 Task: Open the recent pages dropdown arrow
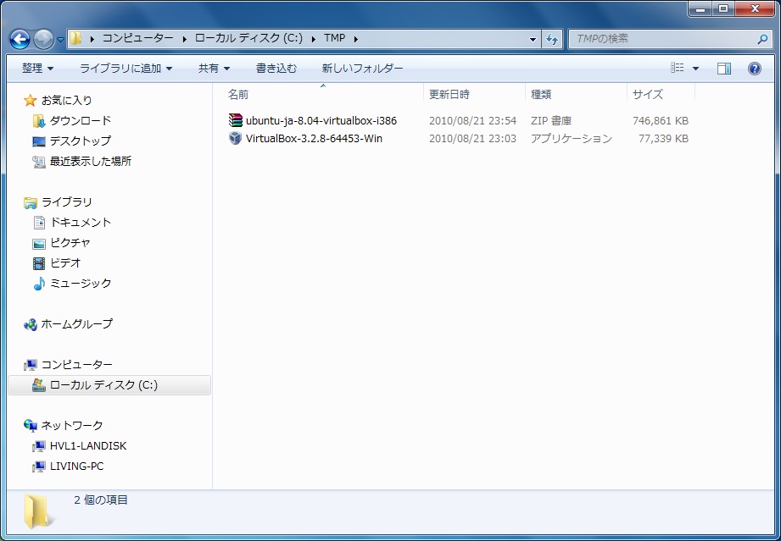coord(60,40)
